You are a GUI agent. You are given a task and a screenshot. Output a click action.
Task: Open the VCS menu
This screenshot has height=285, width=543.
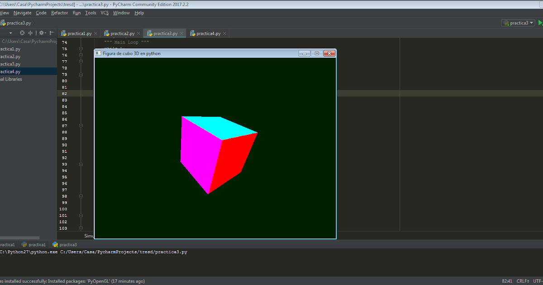click(105, 13)
